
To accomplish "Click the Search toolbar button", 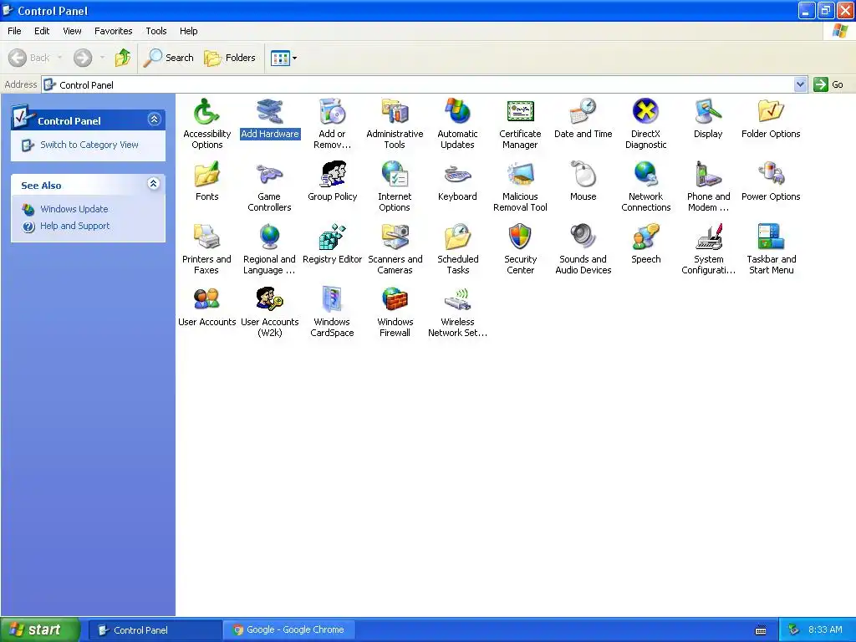I will (x=169, y=58).
